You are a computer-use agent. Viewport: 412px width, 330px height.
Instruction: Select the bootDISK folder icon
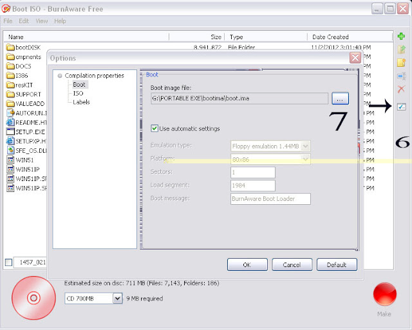pos(10,47)
